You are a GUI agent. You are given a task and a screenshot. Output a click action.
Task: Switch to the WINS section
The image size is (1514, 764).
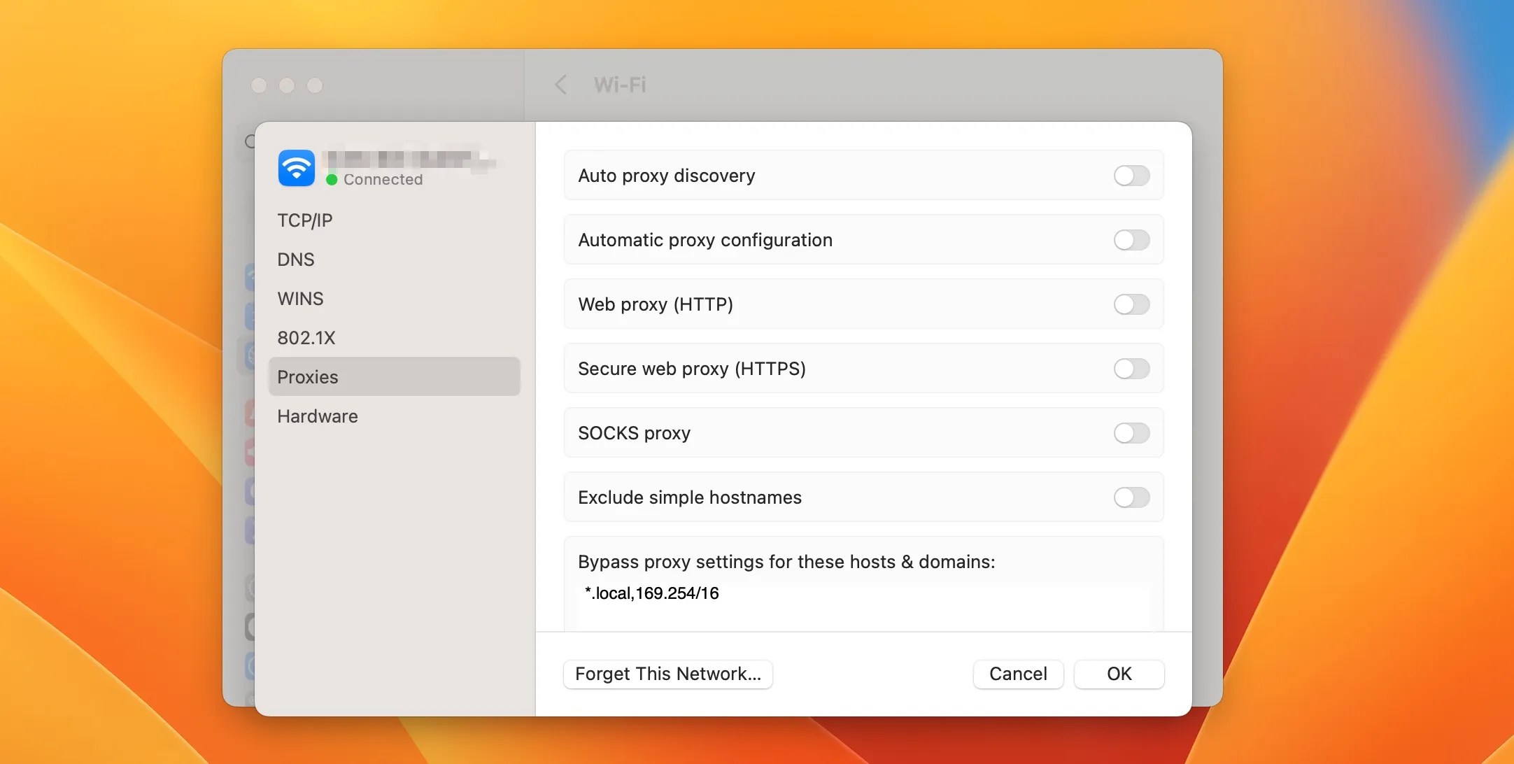tap(300, 299)
